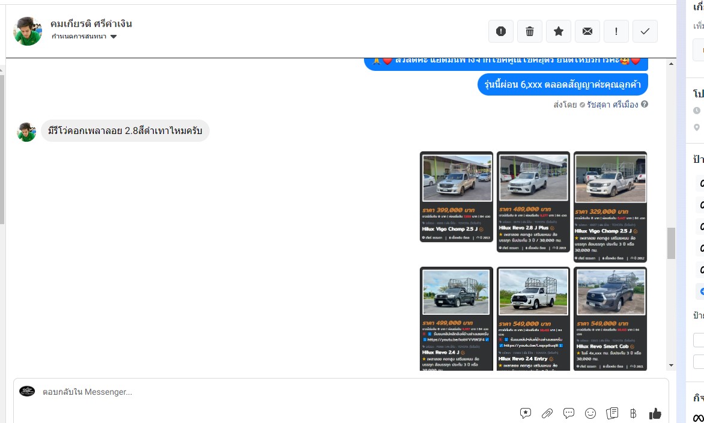The width and height of the screenshot is (704, 423).
Task: Open Hilux Revo 2.8 J Plus image
Action: tap(533, 202)
